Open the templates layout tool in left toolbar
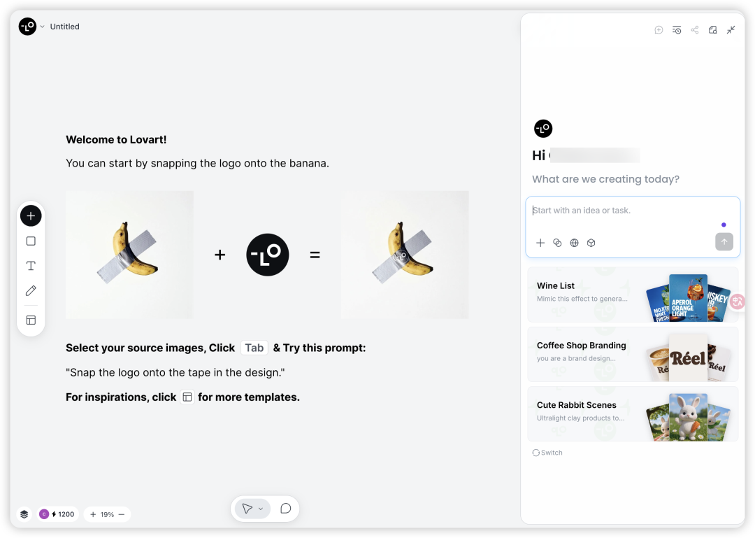The image size is (755, 538). point(31,320)
